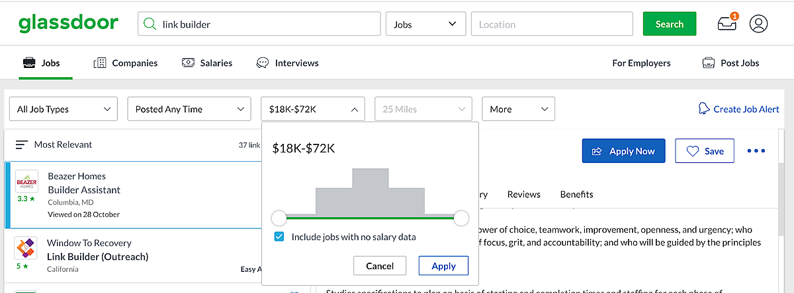Viewport: 794px width, 293px height.
Task: Switch to the Companies tab
Action: (126, 63)
